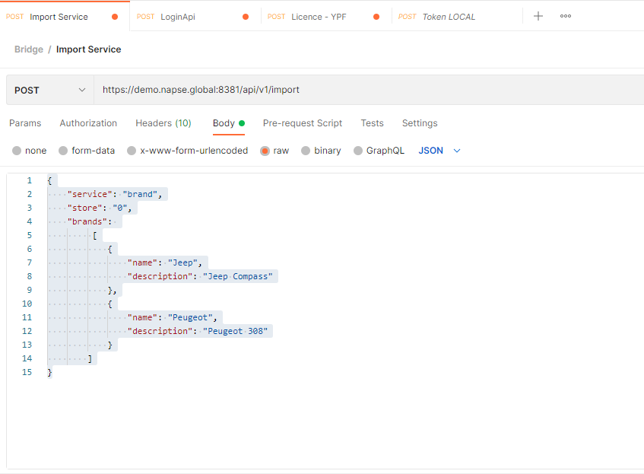Open the POST method dropdown

[50, 90]
